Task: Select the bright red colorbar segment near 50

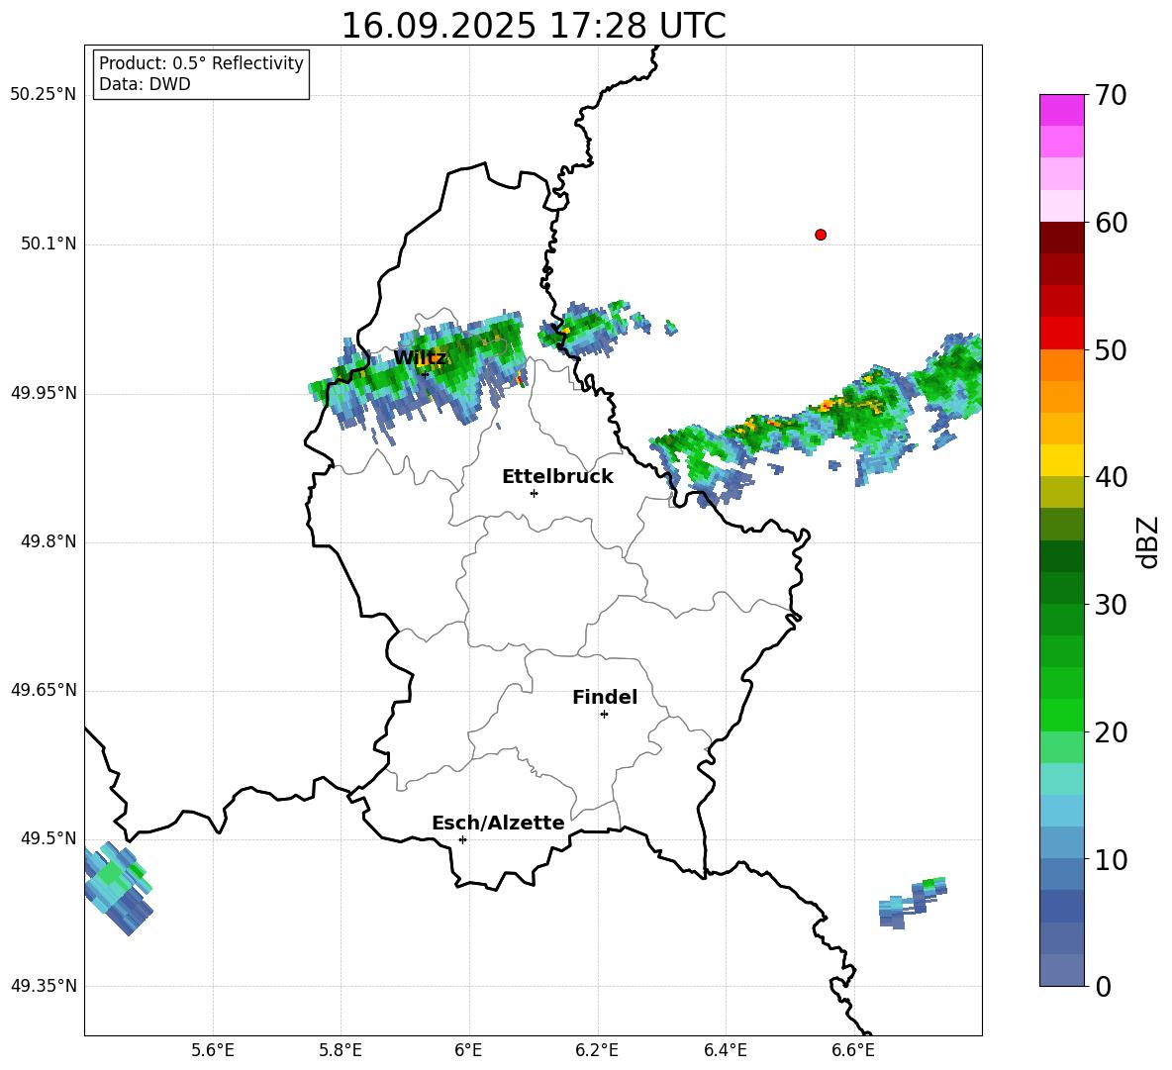Action: [x=1061, y=333]
